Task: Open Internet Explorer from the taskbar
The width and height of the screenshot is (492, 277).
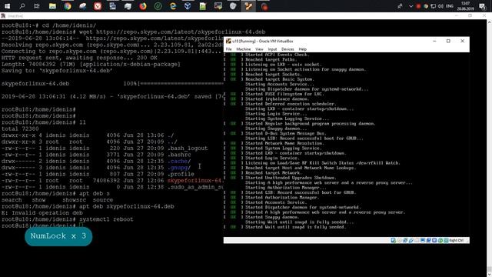Action: pos(173,6)
